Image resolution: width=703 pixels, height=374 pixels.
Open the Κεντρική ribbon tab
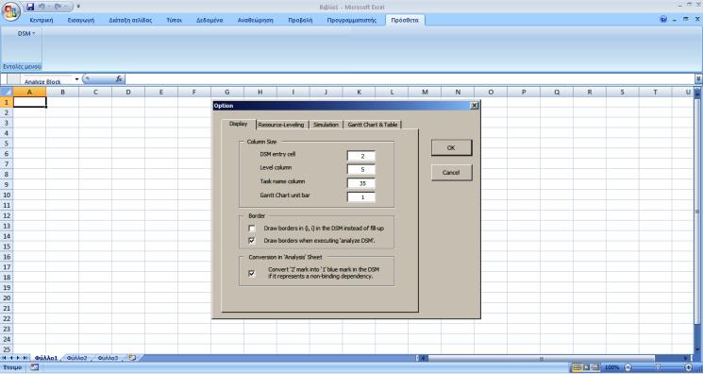tap(42, 20)
